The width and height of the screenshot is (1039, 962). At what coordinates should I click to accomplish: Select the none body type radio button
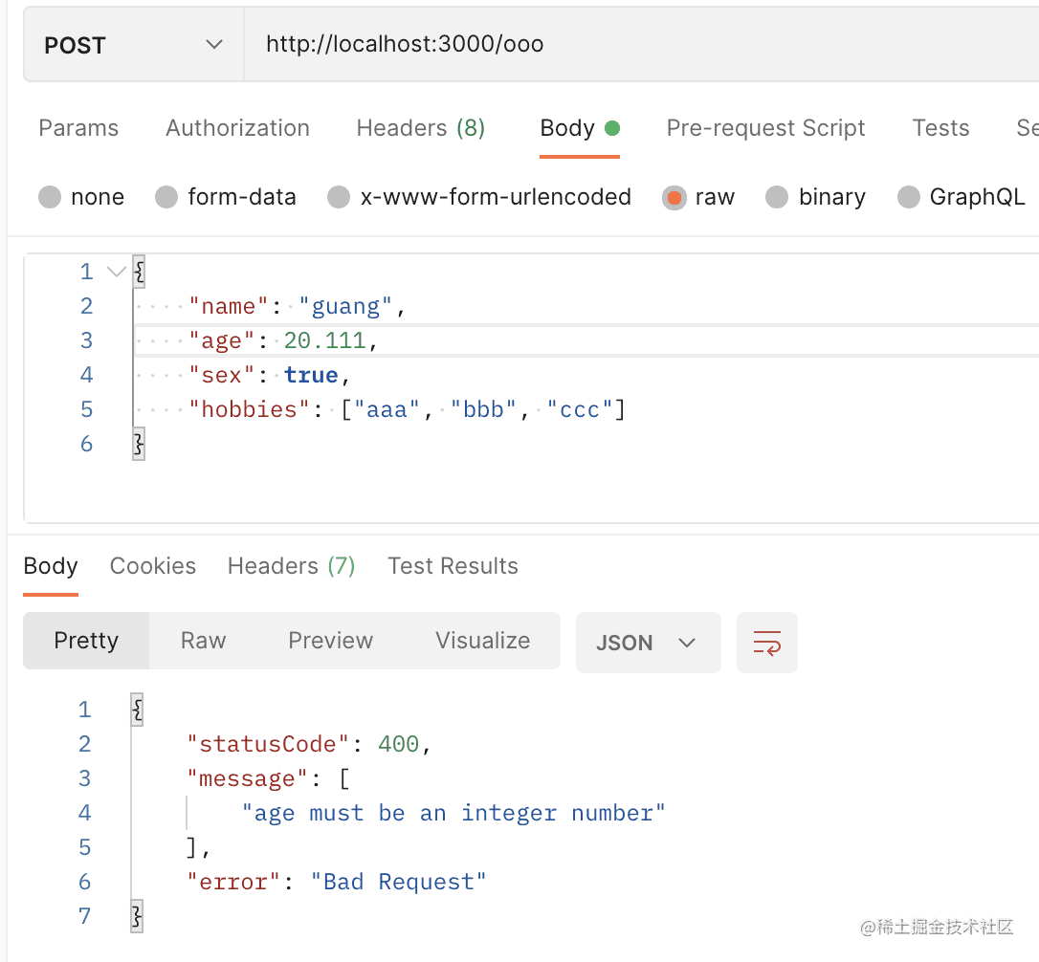pos(50,198)
